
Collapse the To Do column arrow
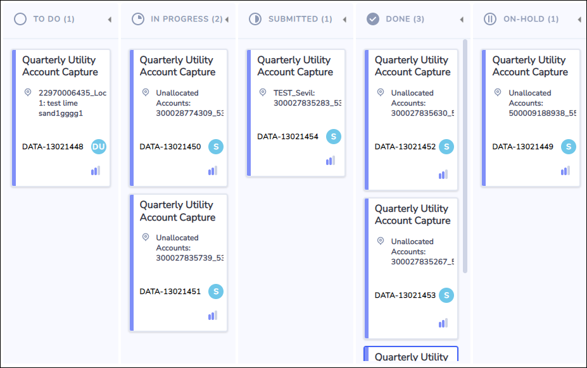110,20
